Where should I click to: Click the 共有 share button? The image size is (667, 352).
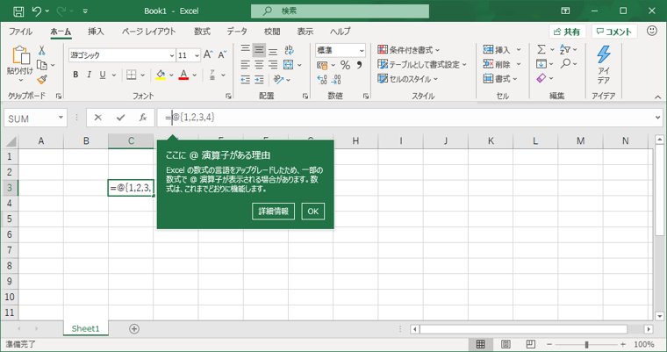567,32
